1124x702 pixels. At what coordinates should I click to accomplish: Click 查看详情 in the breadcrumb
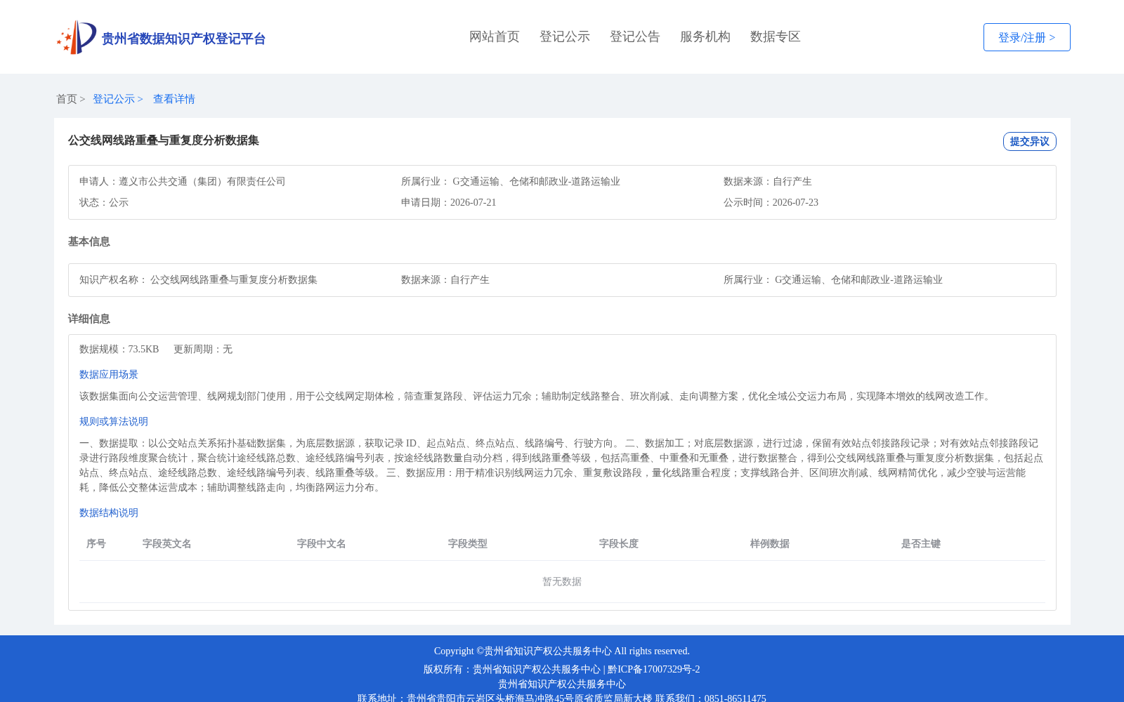(174, 99)
